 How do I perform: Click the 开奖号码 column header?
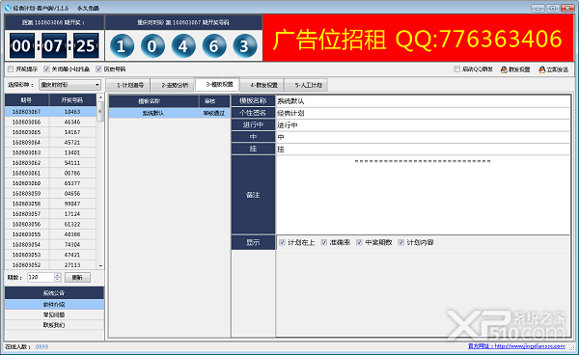[x=72, y=100]
